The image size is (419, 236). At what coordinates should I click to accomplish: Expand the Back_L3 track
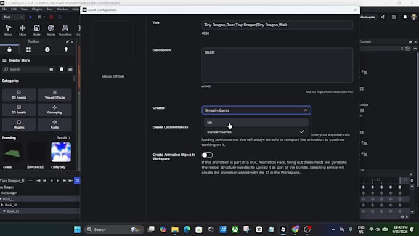tap(4, 211)
